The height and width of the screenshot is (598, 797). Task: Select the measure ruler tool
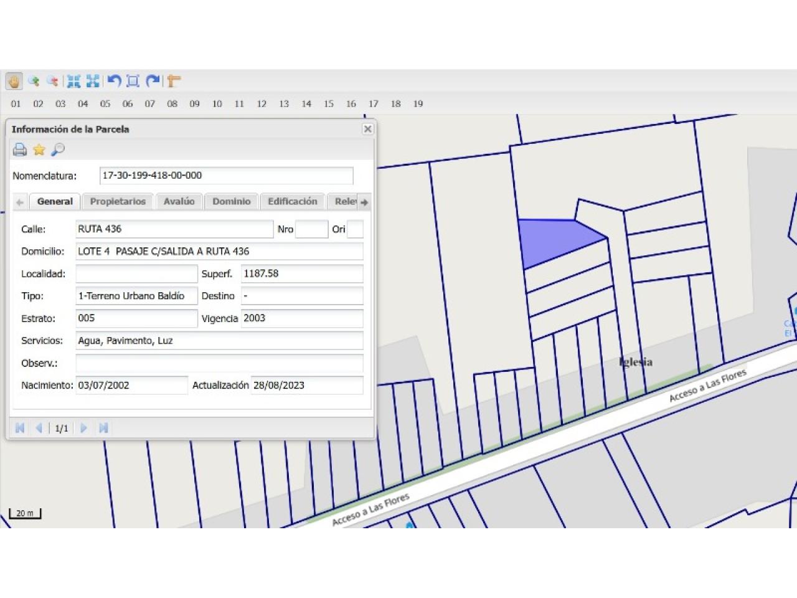coord(174,81)
